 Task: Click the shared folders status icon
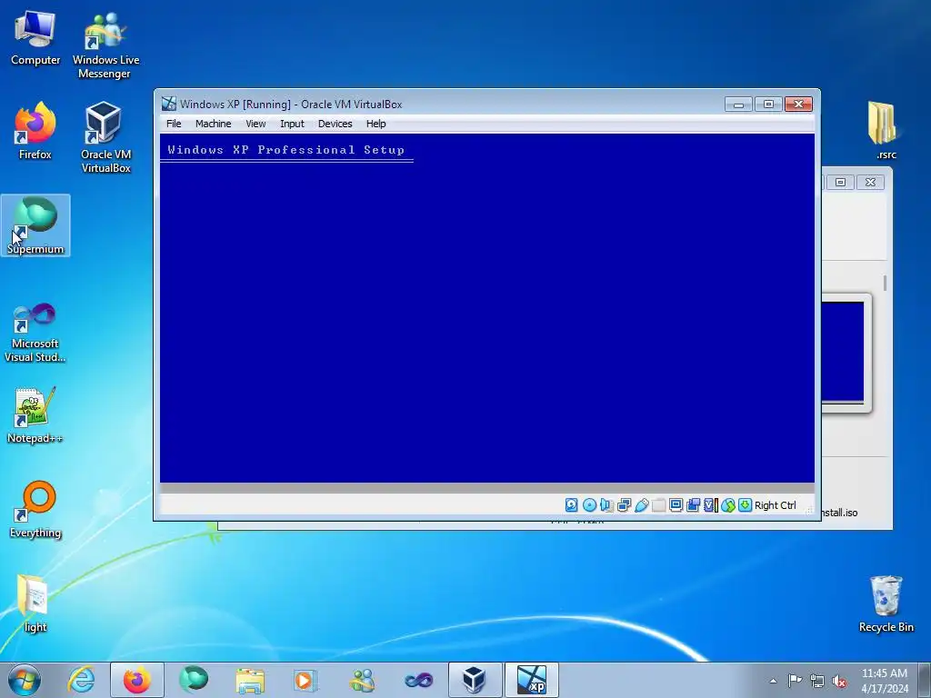[658, 505]
